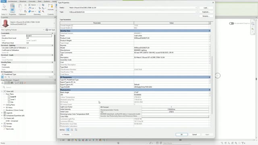
Task: Click the Rename... button
Action: tap(206, 16)
